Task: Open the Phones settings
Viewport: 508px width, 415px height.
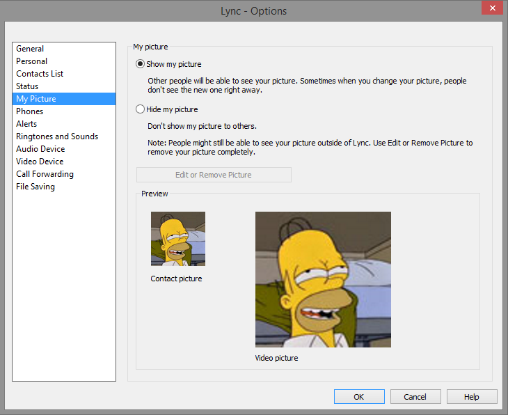Action: 64,111
